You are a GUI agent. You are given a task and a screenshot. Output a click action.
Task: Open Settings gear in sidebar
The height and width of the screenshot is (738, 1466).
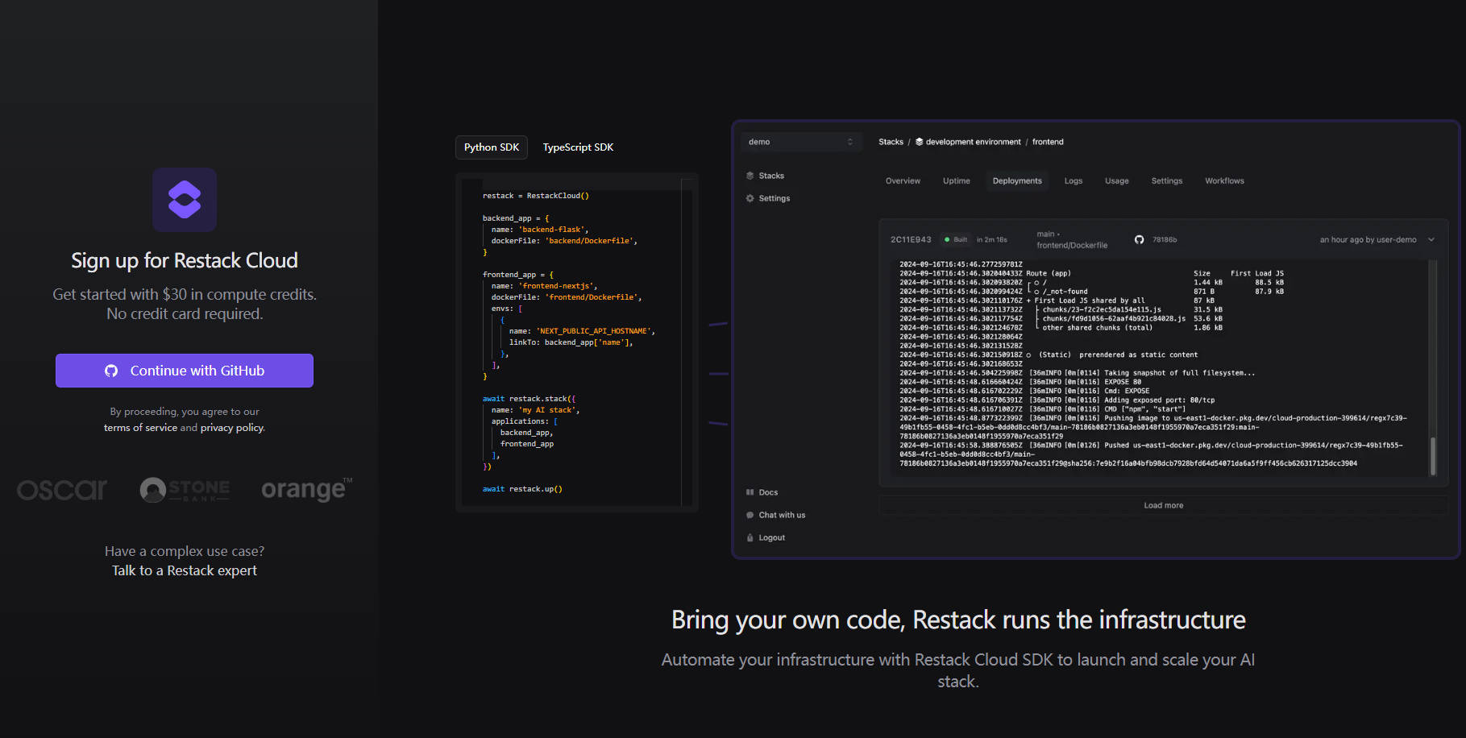[x=750, y=198]
